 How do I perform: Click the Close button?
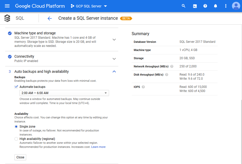(x=20, y=157)
